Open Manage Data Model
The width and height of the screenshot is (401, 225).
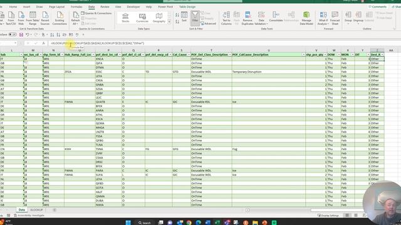306,18
